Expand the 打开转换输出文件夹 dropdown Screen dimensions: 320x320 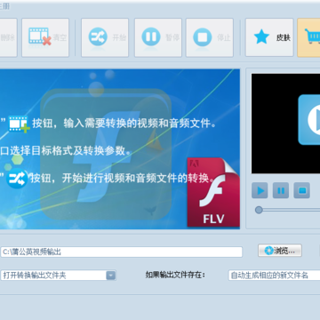click(x=111, y=276)
